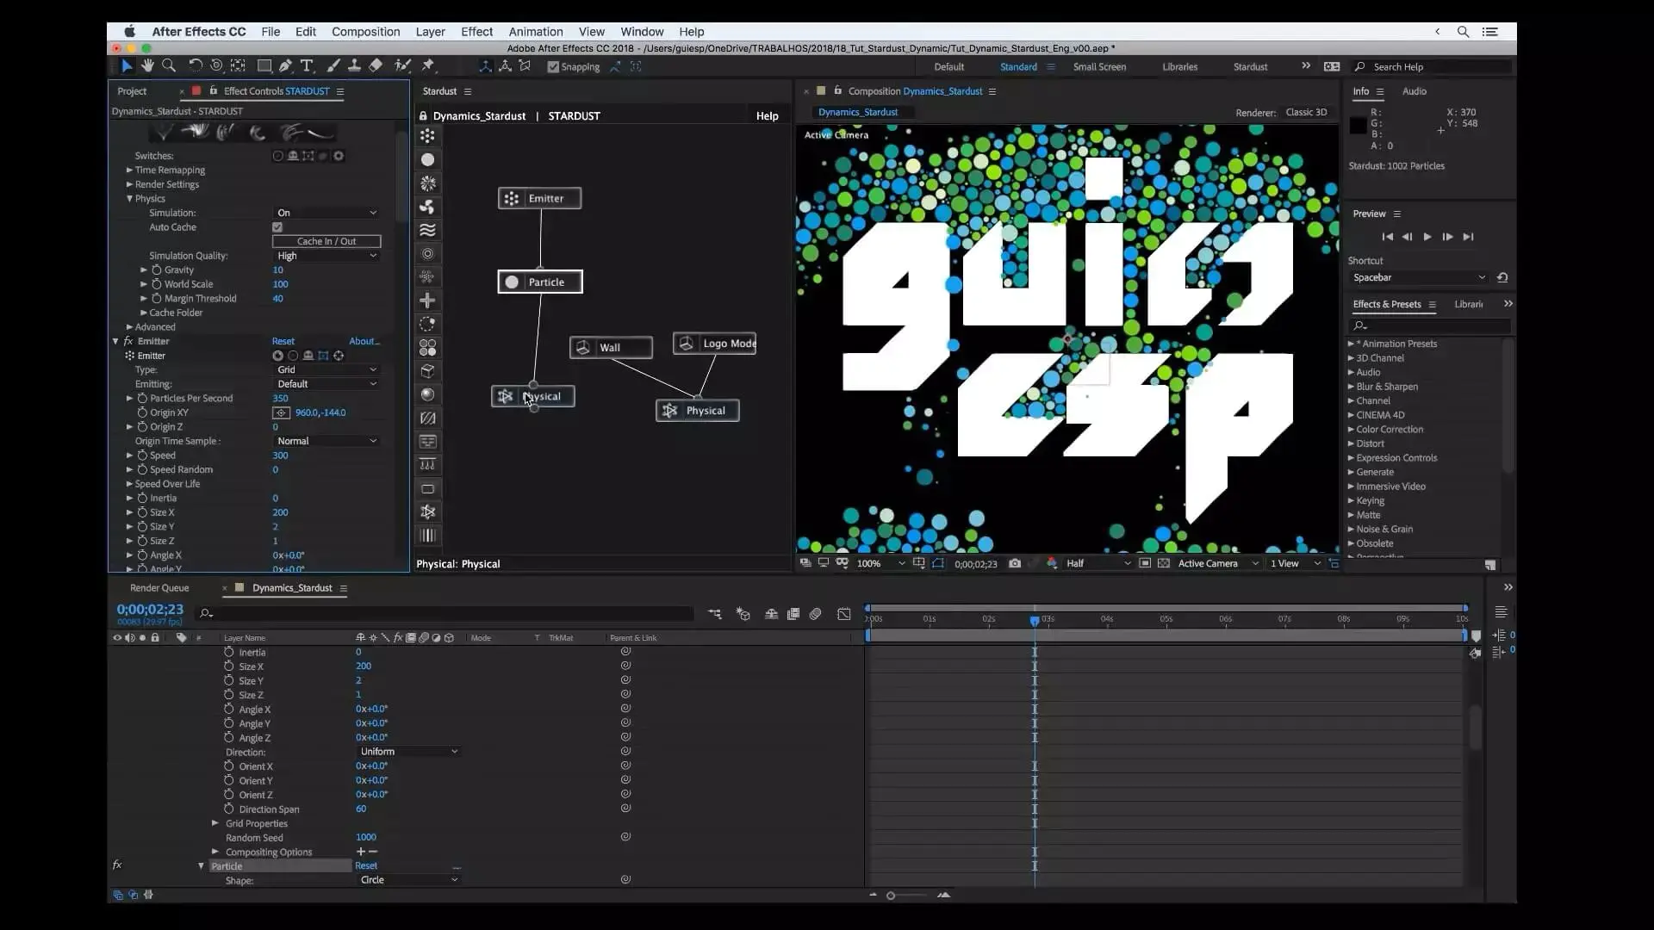The height and width of the screenshot is (930, 1654).
Task: Open the Composition menu
Action: (x=365, y=32)
